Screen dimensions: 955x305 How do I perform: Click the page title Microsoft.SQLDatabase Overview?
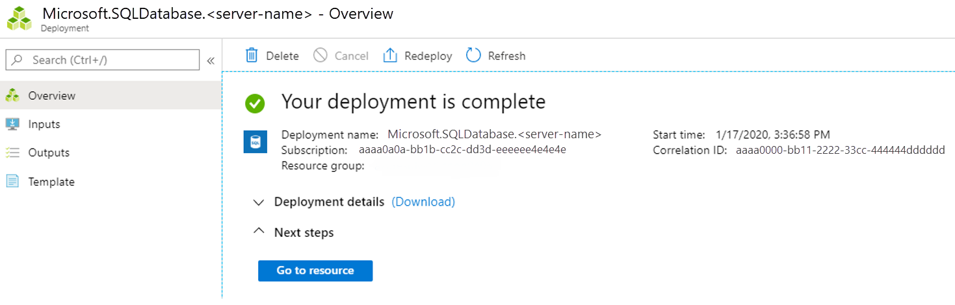[x=218, y=14]
